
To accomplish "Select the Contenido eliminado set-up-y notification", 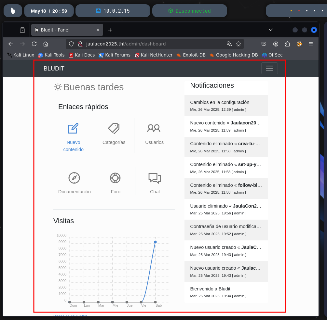I will [x=226, y=168].
